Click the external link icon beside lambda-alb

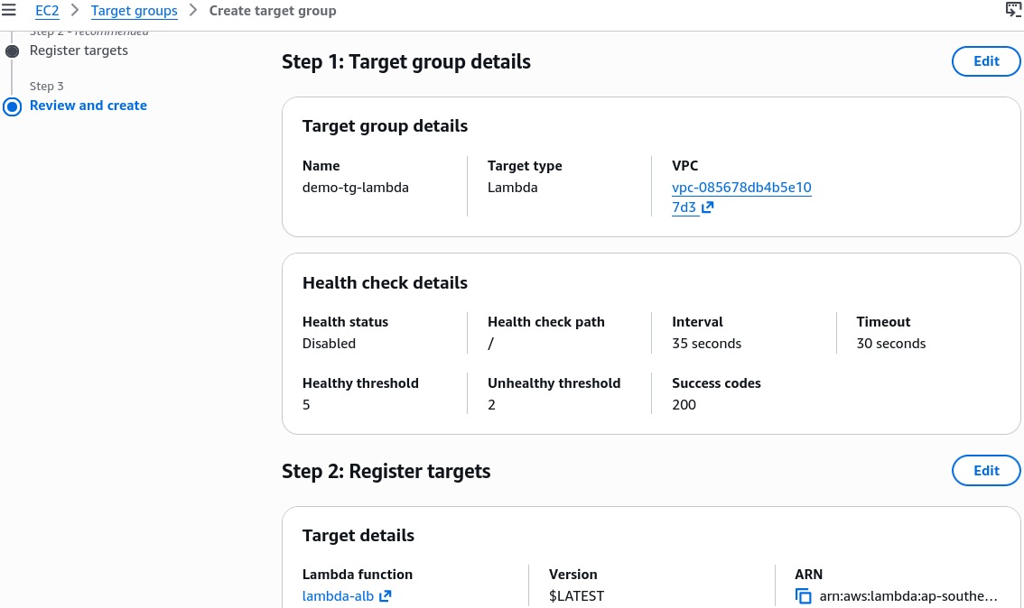(x=386, y=595)
